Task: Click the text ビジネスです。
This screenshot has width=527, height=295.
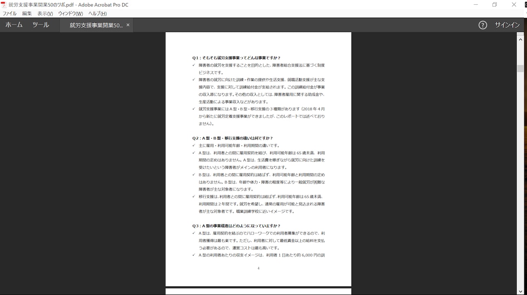Action: pos(211,73)
